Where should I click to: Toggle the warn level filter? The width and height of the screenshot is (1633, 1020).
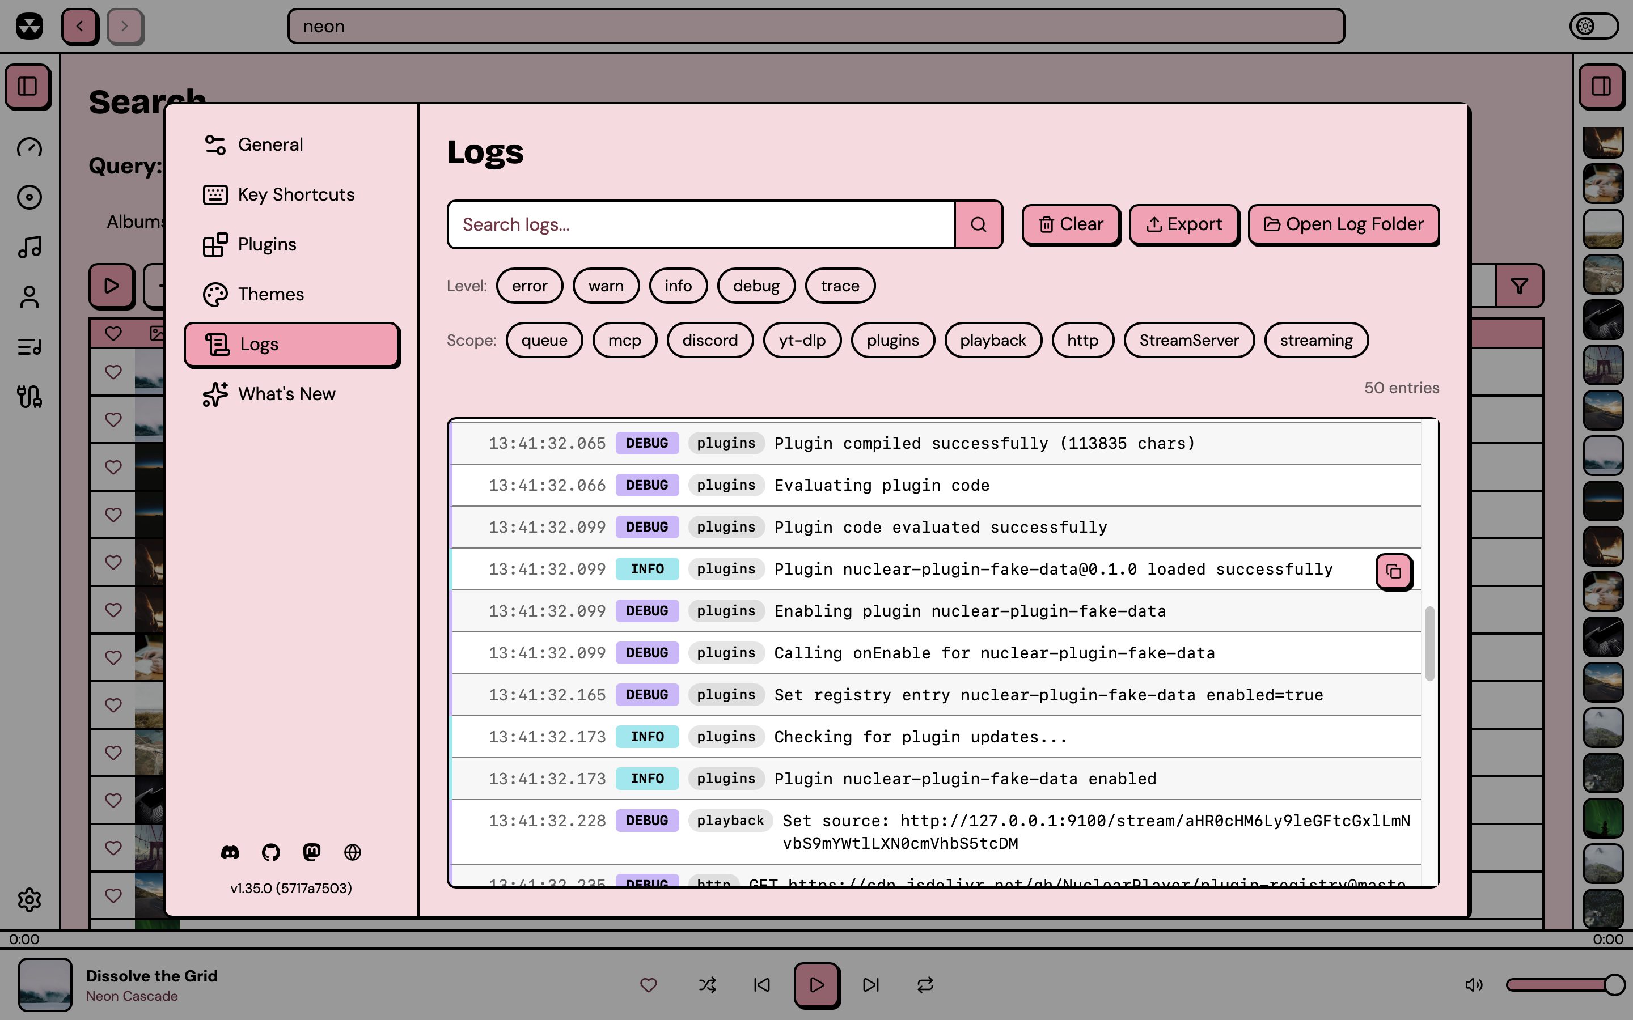click(606, 286)
